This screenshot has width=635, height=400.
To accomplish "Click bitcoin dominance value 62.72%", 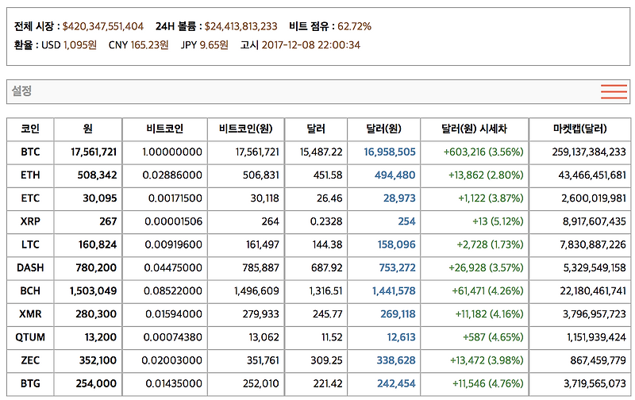I will coord(354,27).
